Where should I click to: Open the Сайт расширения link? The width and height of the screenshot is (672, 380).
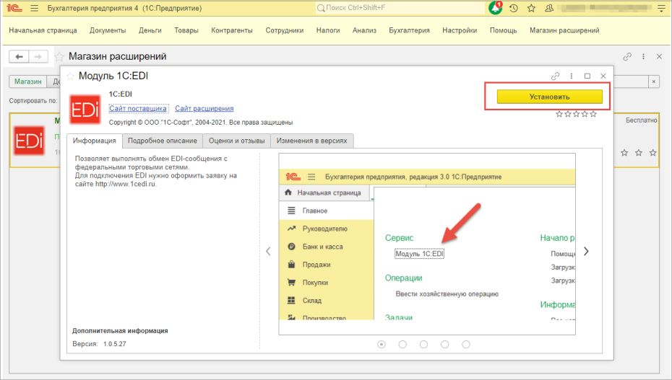[x=204, y=109]
